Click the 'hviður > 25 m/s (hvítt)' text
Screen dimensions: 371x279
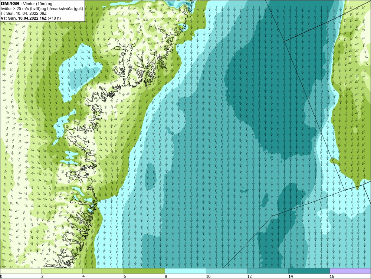click(20, 9)
